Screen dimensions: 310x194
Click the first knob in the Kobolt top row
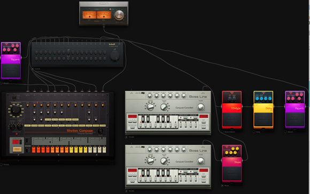36,52
